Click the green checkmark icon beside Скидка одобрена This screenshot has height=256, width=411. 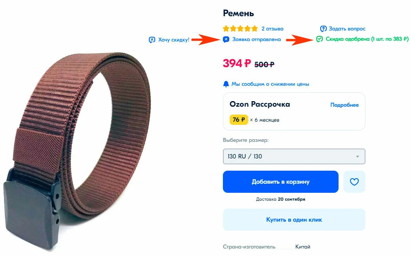[319, 39]
